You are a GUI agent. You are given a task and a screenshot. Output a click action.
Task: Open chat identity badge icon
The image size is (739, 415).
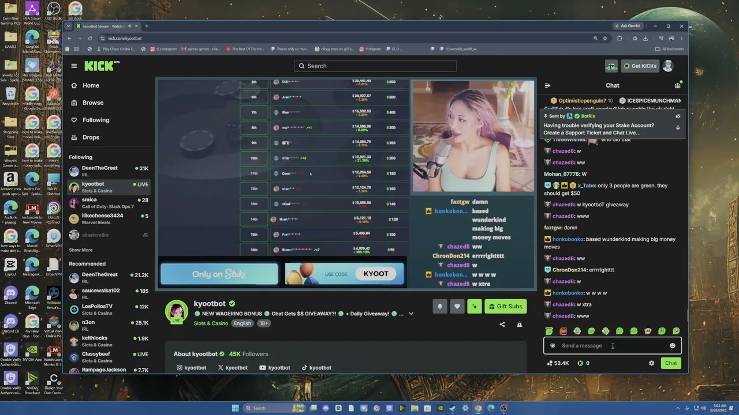point(553,346)
